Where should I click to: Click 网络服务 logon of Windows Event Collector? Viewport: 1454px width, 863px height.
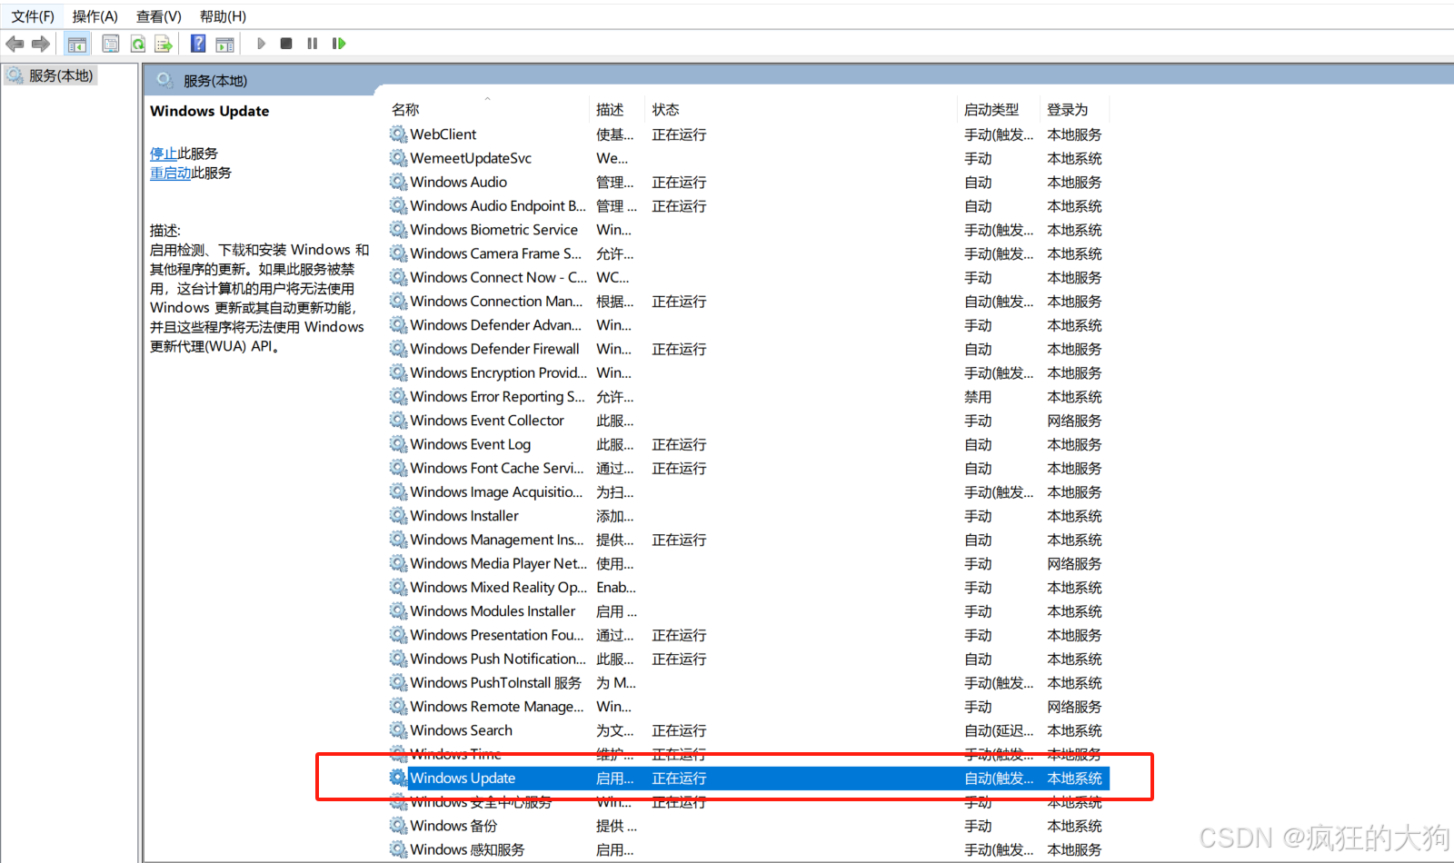[x=1074, y=421]
